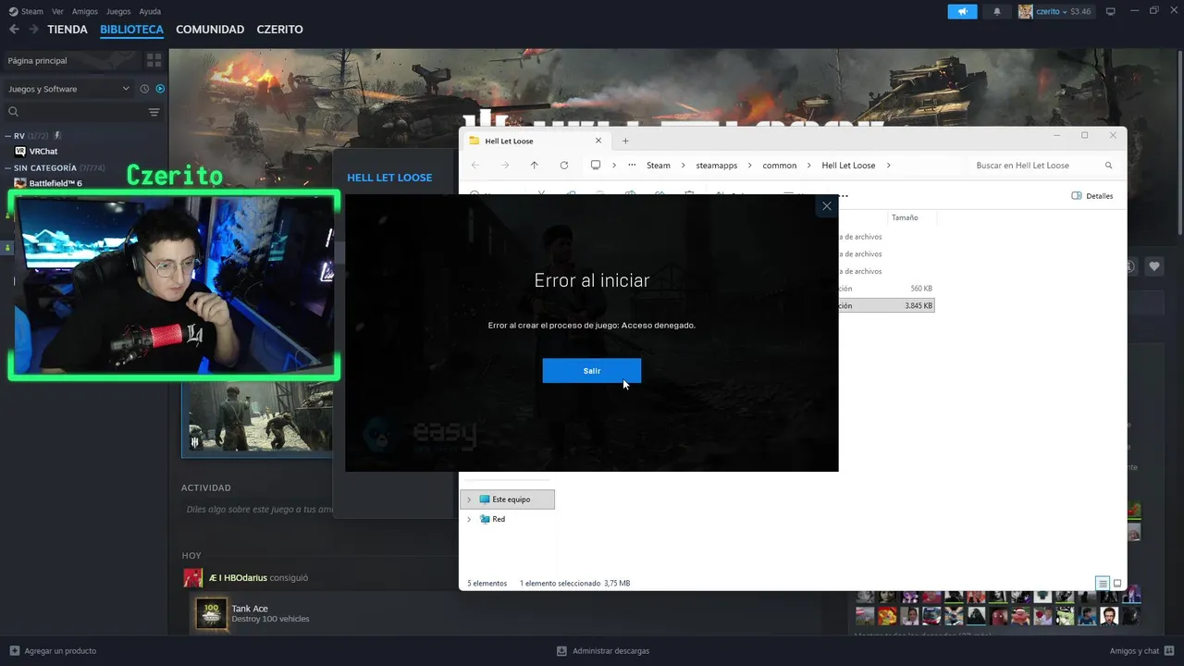Viewport: 1184px width, 666px height.
Task: Close the Hell Let Loose Explorer tab
Action: 598,141
